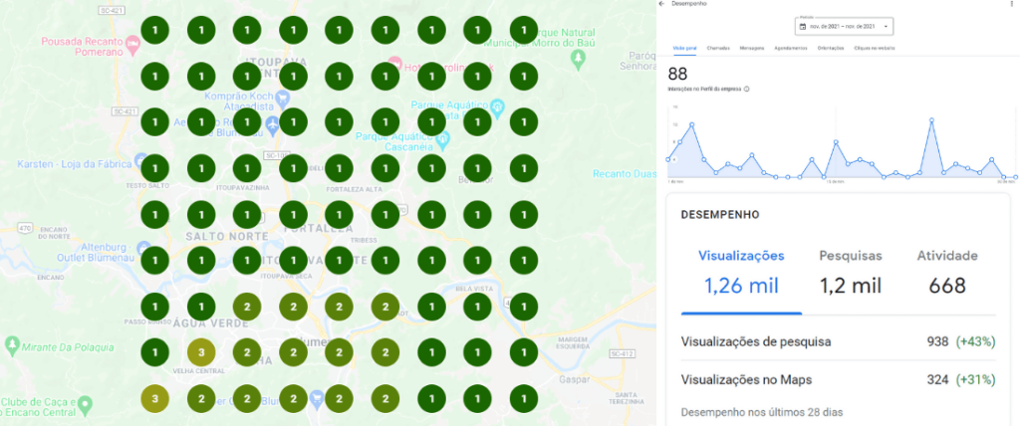Select the Agendamentos tab
This screenshot has height=426, width=1020.
(x=791, y=48)
